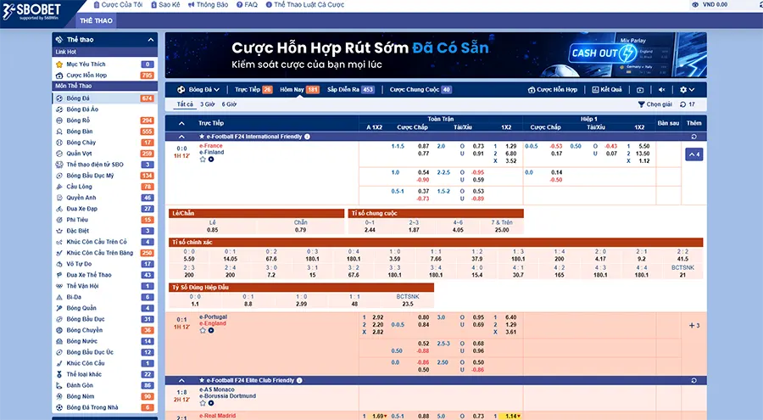Toggle VND balance visibility eye icon
The width and height of the screenshot is (763, 420).
(x=695, y=5)
